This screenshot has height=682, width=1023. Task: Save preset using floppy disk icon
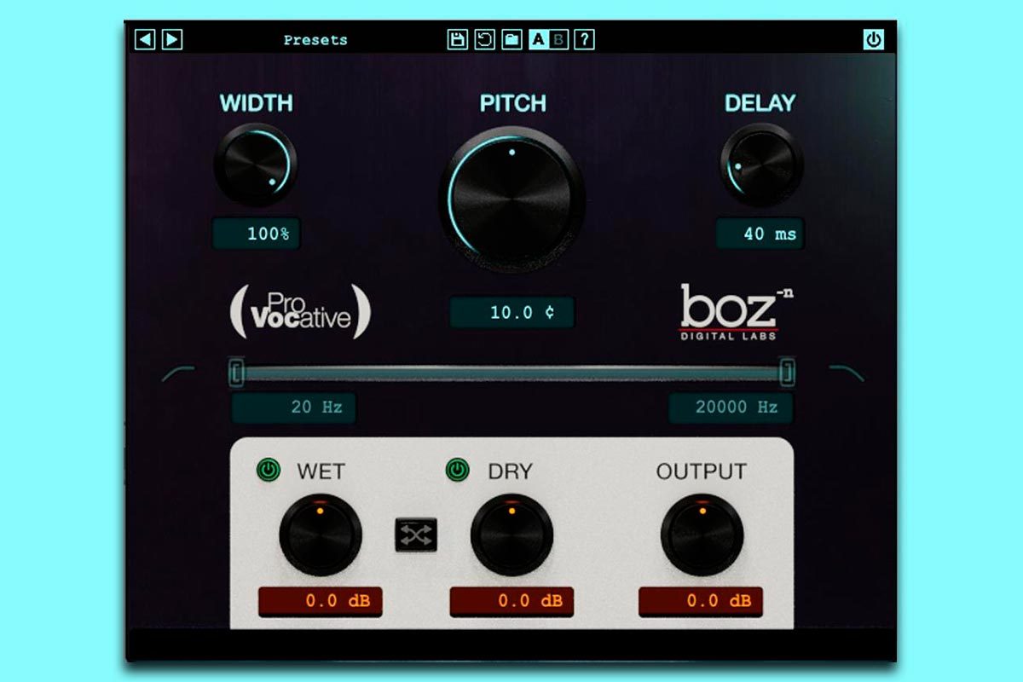click(x=458, y=39)
